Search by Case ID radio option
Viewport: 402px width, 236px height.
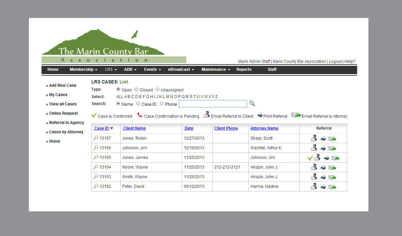tap(139, 104)
